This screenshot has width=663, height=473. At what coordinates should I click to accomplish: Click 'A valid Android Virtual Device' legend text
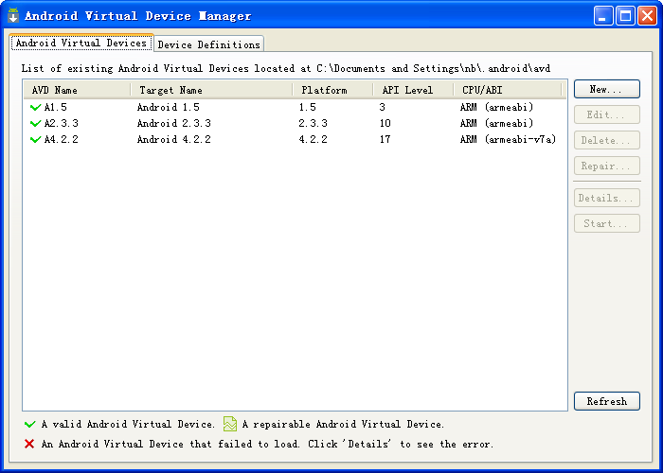tap(128, 424)
